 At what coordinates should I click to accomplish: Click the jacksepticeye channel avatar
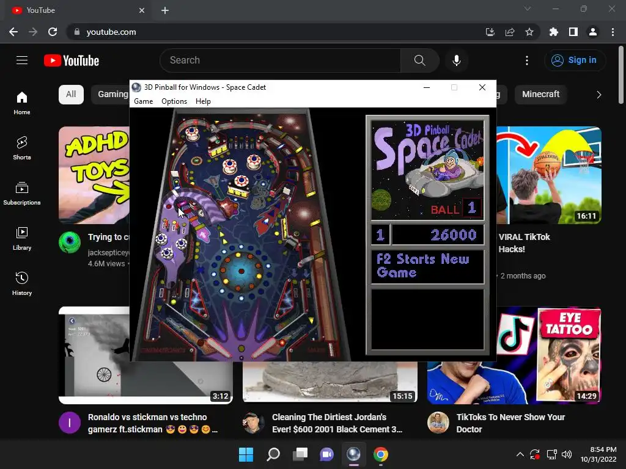[70, 242]
